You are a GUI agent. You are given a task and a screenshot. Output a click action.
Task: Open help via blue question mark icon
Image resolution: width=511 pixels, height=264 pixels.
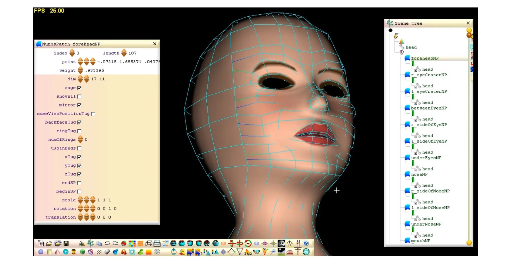tap(306, 244)
